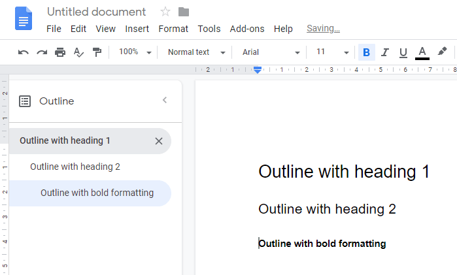Open the Tools menu
This screenshot has height=275, width=457.
click(209, 29)
